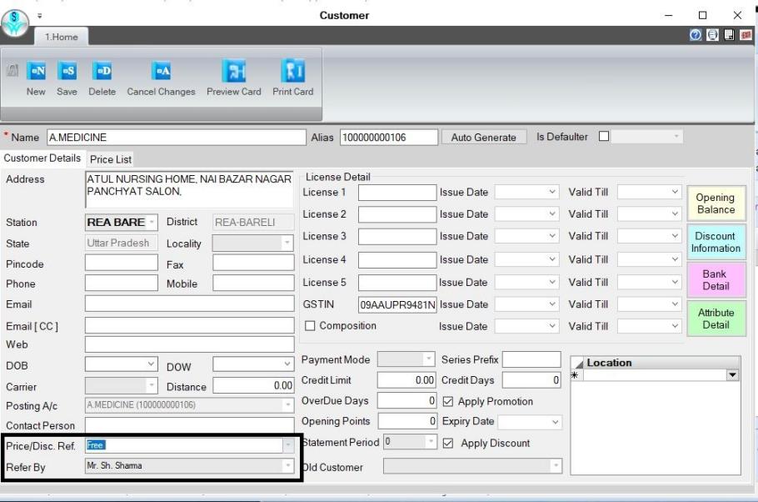Delete the current customer

(x=102, y=71)
